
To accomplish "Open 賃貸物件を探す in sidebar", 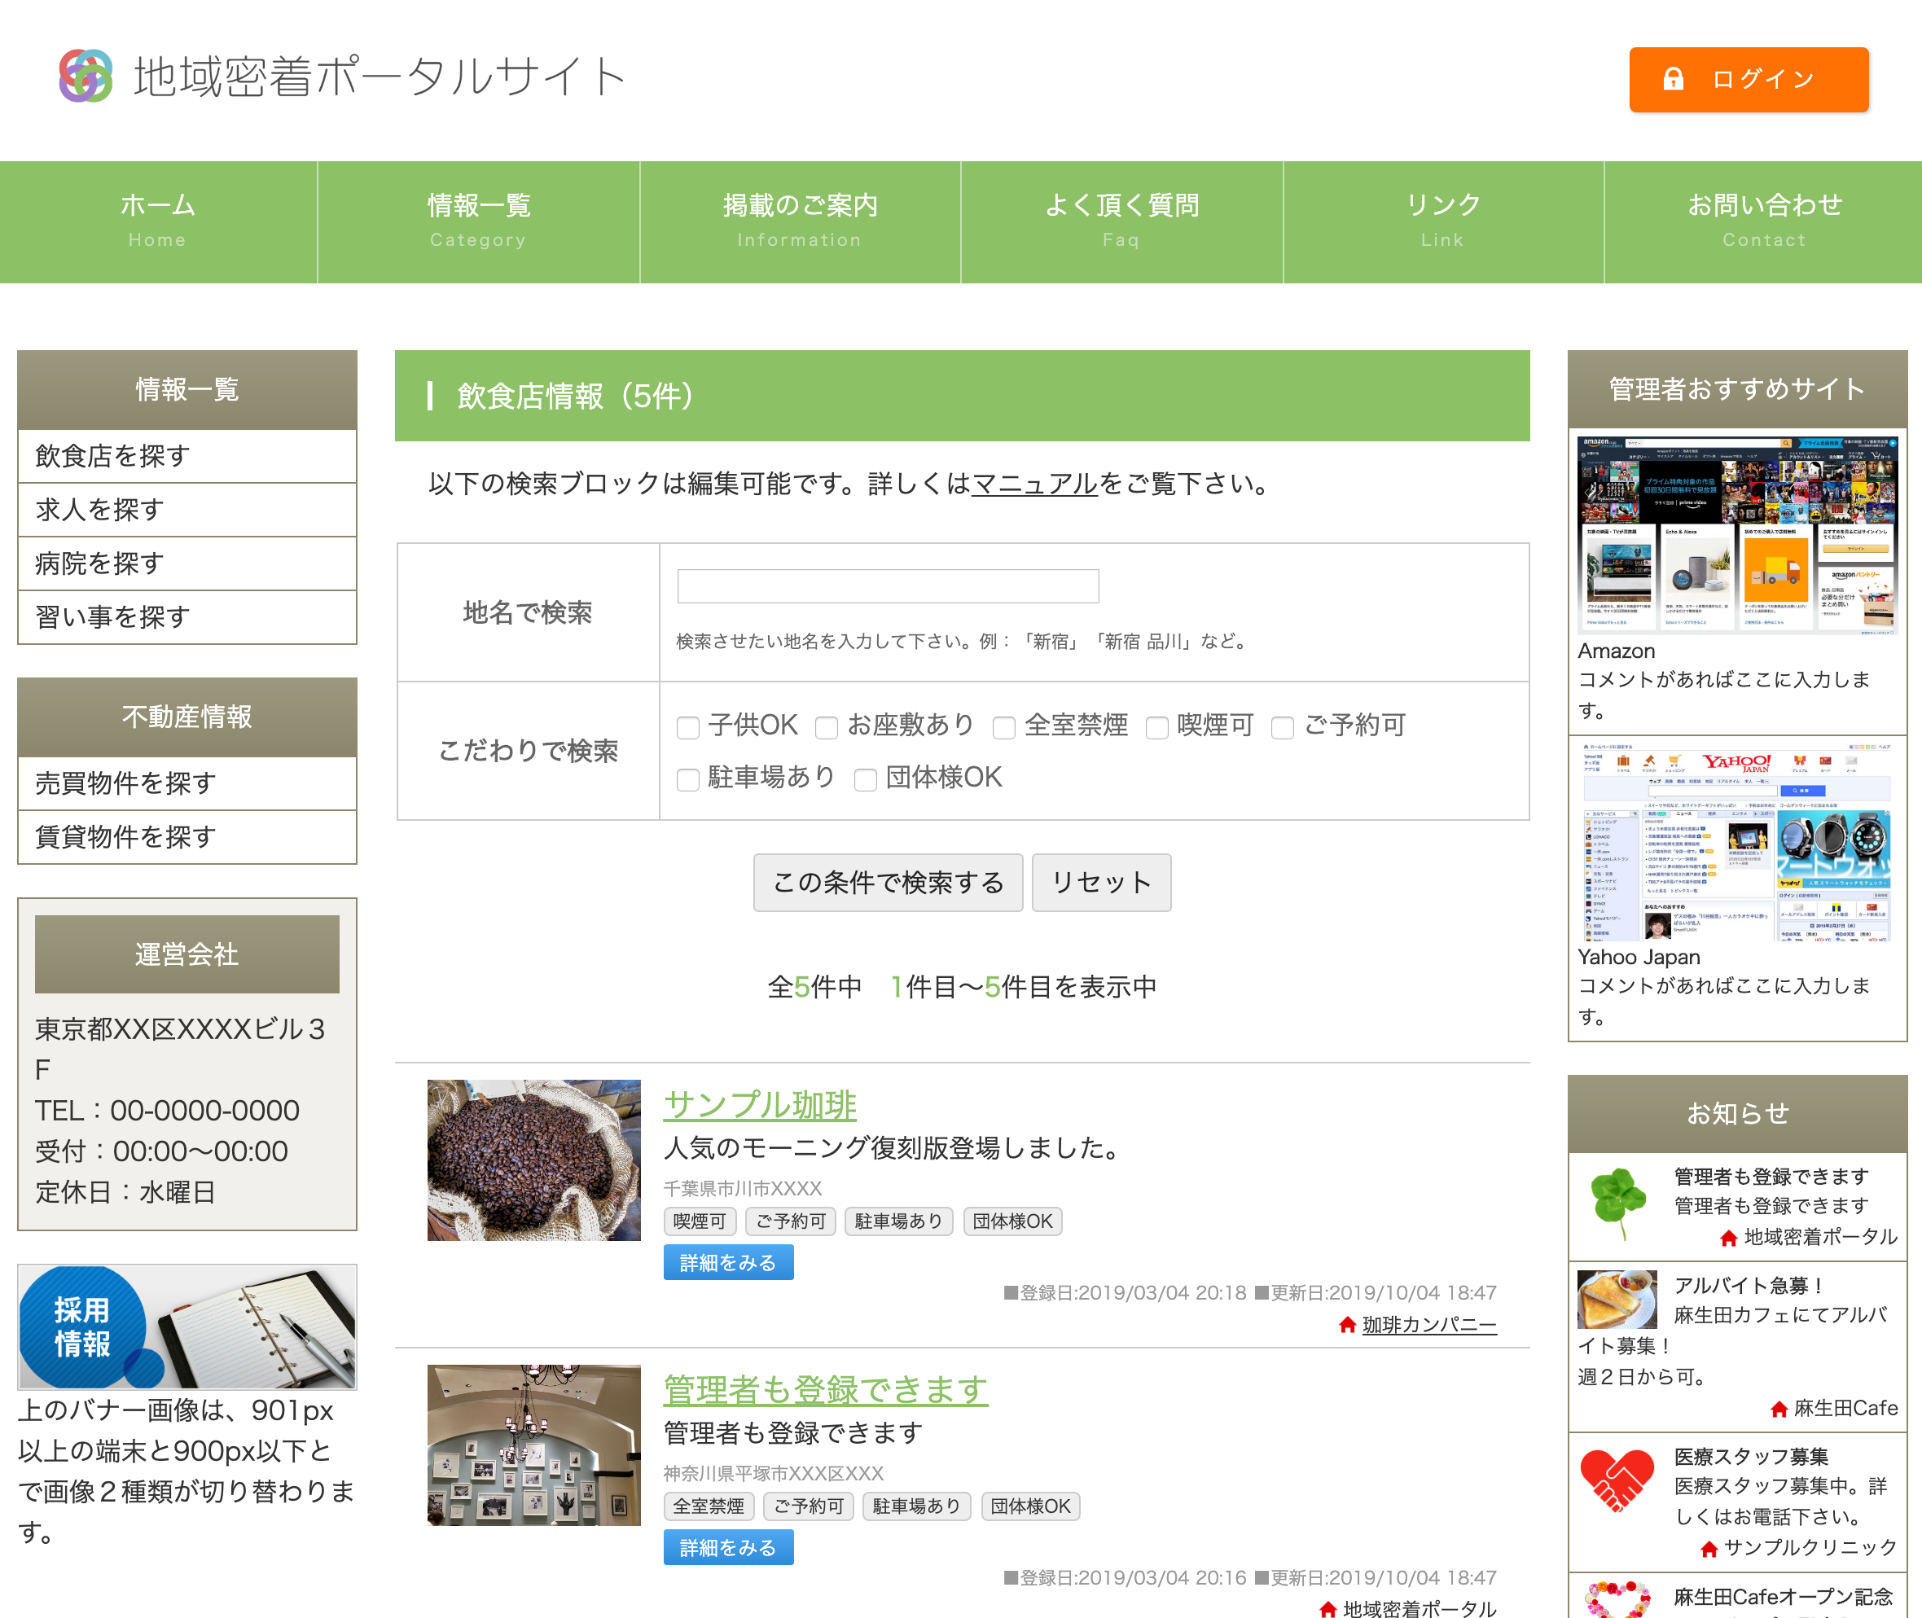I will 187,836.
